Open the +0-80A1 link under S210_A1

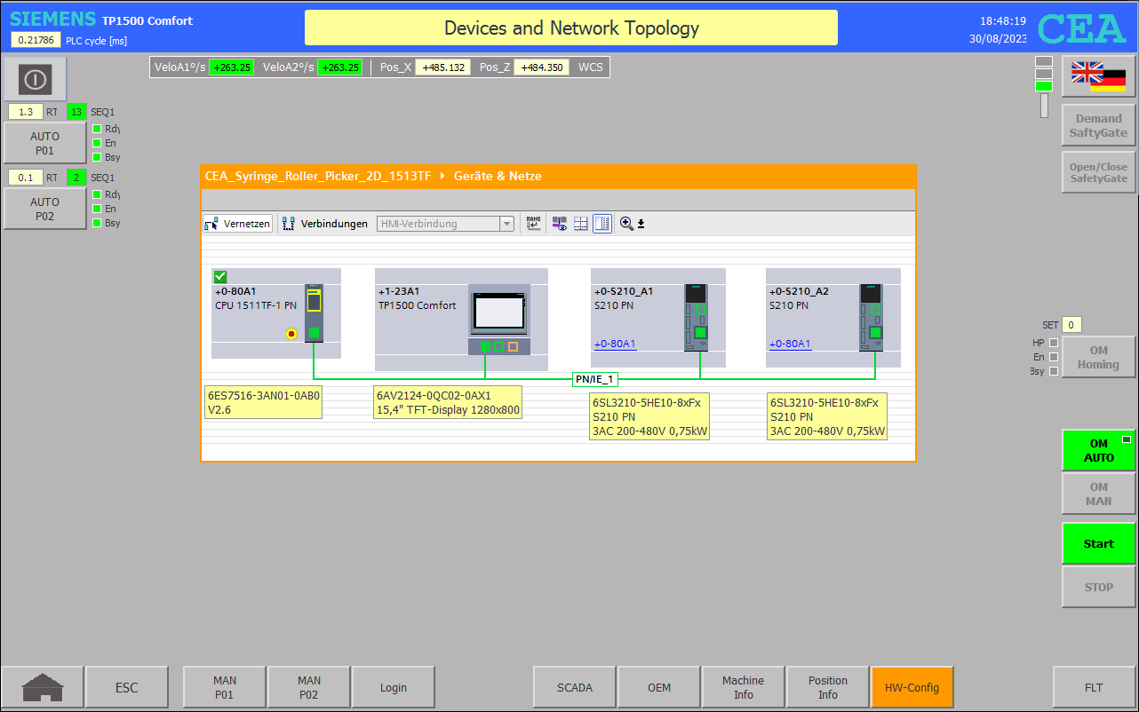[x=615, y=344]
